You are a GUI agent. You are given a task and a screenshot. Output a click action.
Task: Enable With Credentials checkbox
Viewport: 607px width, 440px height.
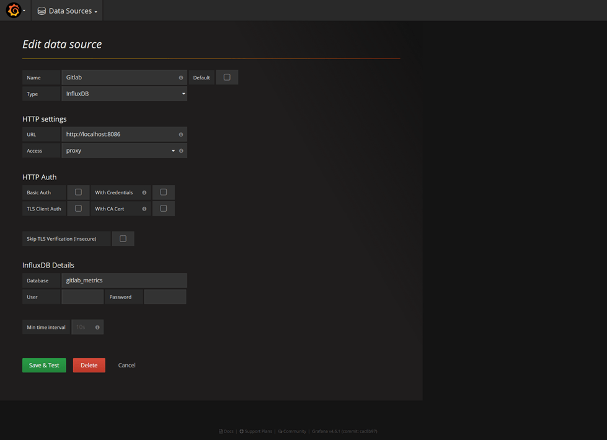[163, 192]
